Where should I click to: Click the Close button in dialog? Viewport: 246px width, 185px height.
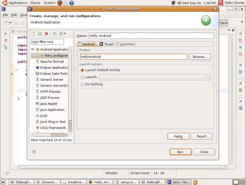coord(204,152)
